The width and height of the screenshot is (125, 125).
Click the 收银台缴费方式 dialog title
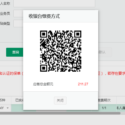tap(44, 16)
